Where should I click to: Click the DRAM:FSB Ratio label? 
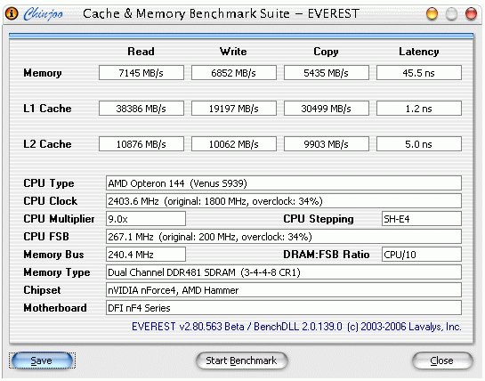(327, 255)
